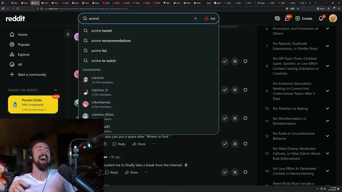Open mod shield for 'take a break' comment
342x192 pixels.
coord(245,172)
